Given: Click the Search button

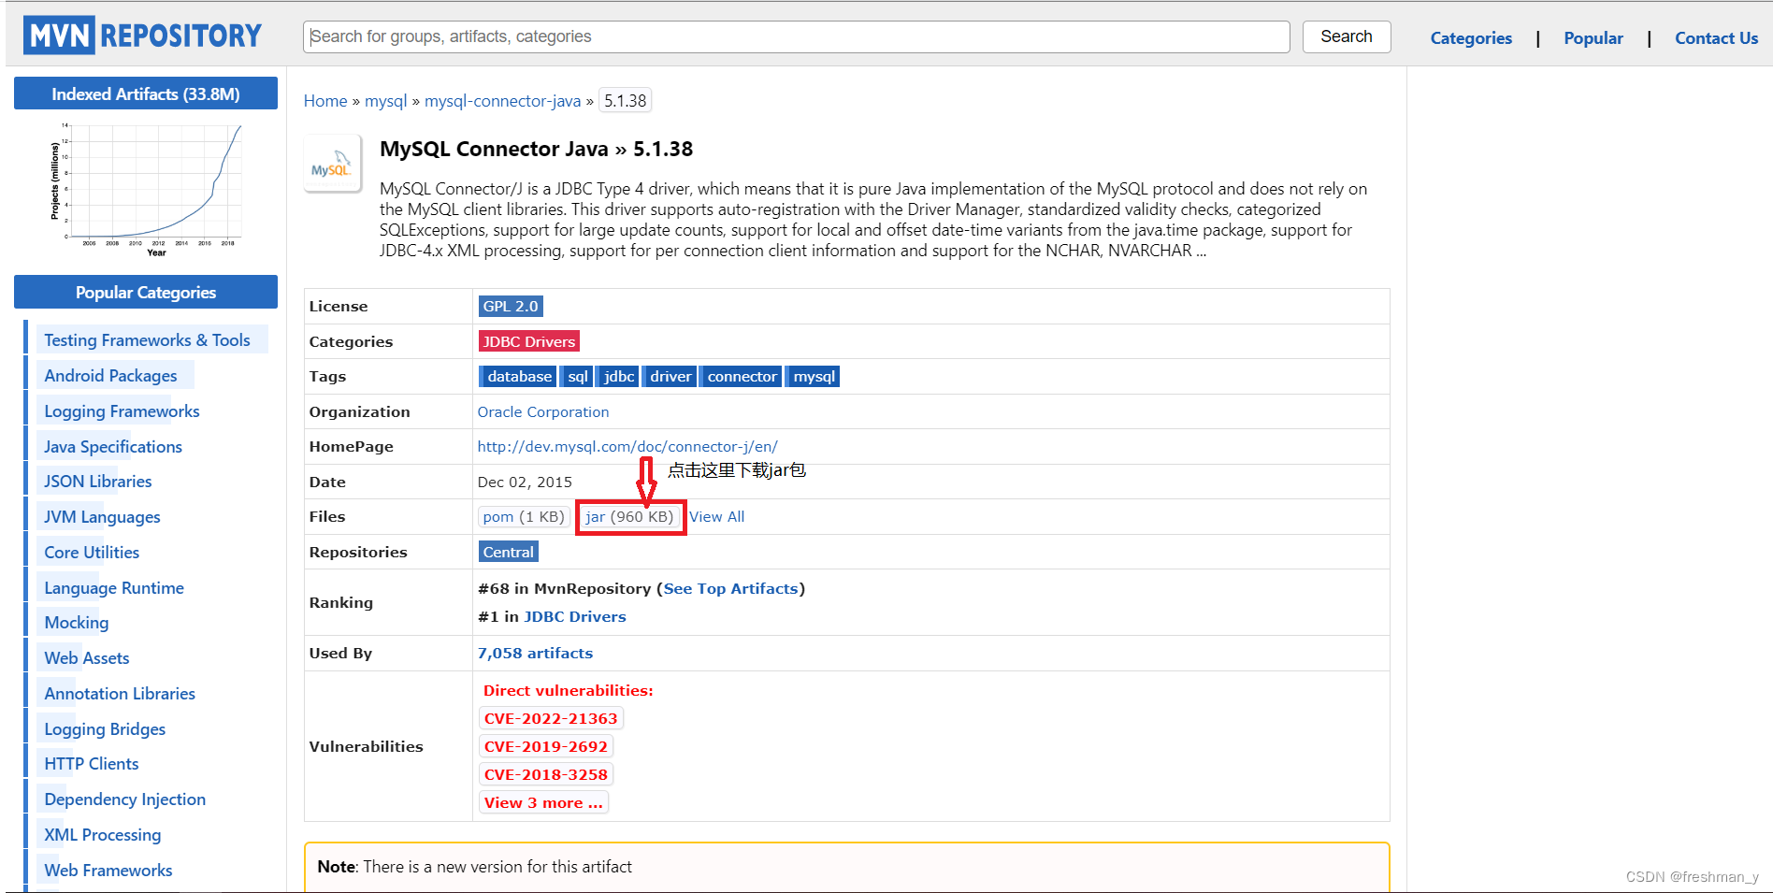Looking at the screenshot, I should point(1346,36).
